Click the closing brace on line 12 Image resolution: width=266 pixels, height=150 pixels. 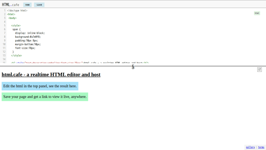(13, 52)
